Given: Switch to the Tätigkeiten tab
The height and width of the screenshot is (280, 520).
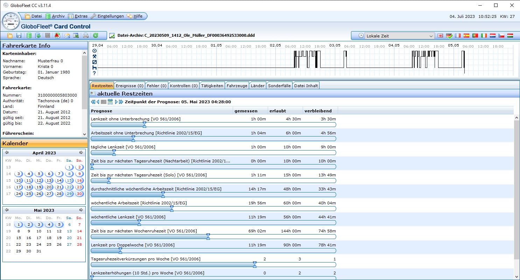Looking at the screenshot, I should [x=212, y=86].
